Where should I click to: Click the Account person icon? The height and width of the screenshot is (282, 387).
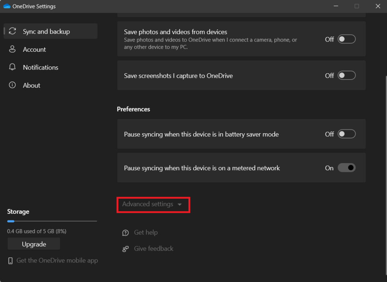pos(12,49)
